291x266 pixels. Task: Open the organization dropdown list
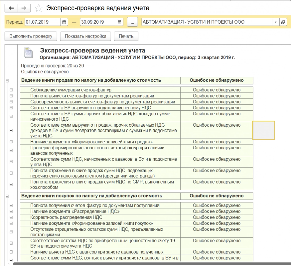(x=275, y=22)
